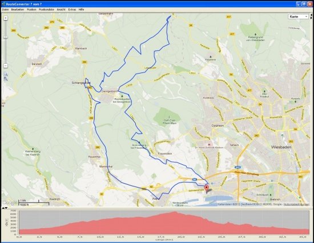Open the Hilfe menu
The image size is (314, 243).
(81, 9)
